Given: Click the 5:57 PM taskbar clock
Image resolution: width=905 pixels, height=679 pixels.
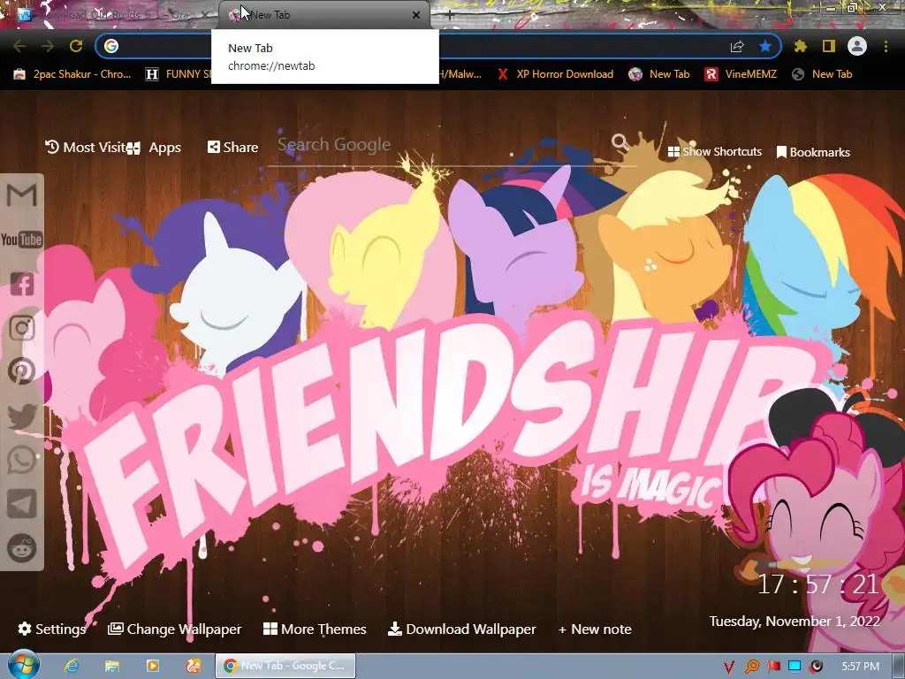Looking at the screenshot, I should click(x=861, y=667).
